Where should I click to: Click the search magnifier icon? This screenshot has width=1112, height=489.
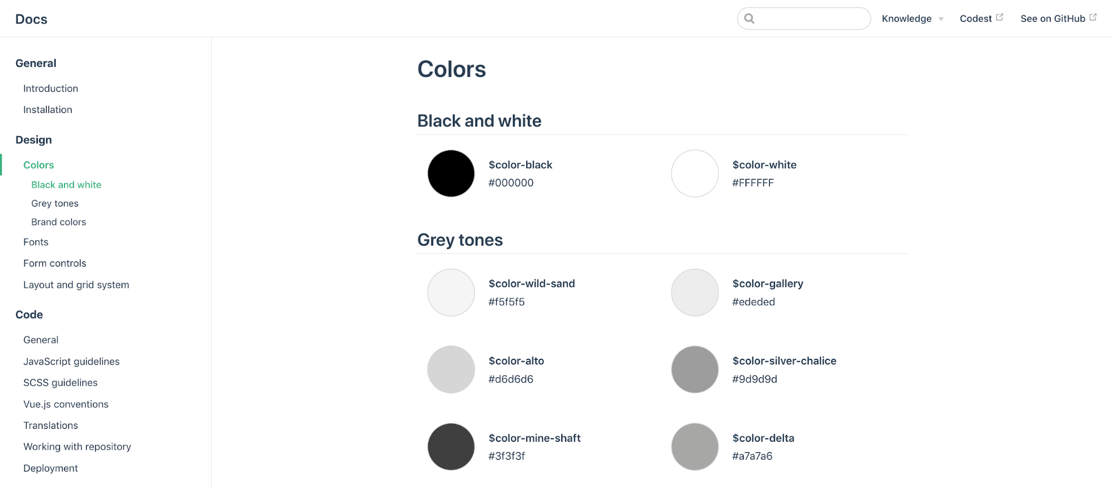tap(749, 18)
